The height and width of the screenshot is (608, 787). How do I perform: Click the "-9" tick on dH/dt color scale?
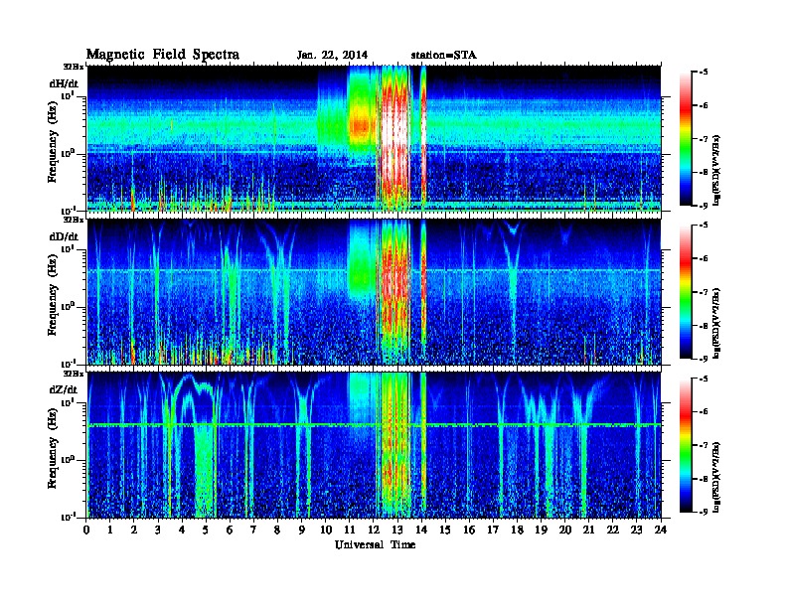tap(704, 206)
